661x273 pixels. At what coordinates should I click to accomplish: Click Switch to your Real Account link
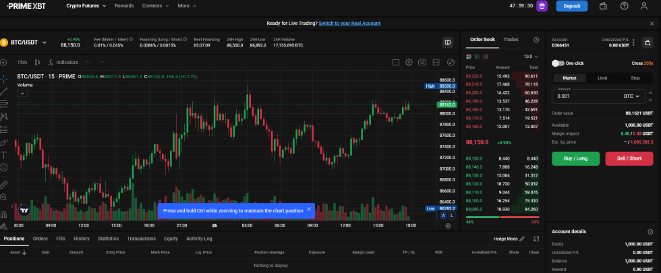point(351,23)
